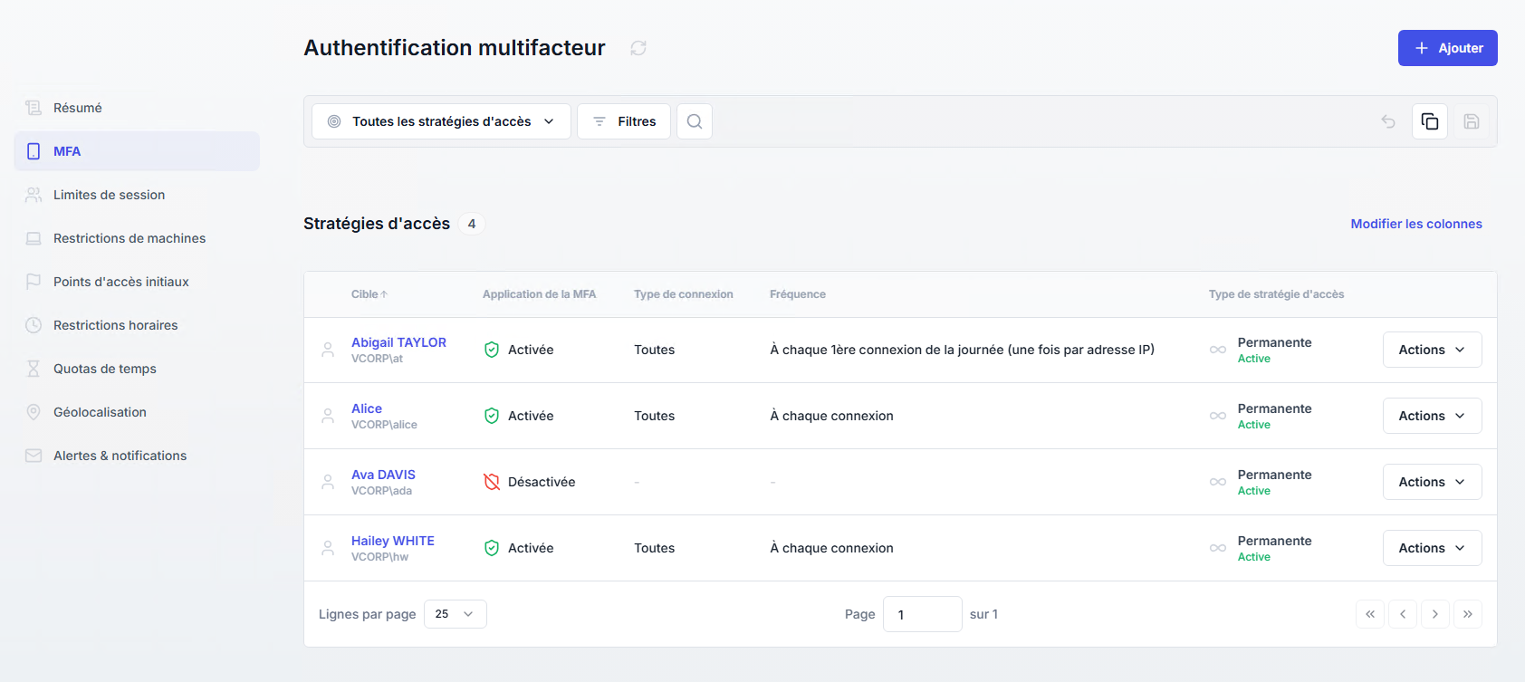The height and width of the screenshot is (682, 1525).
Task: Open Toutes les stratégies d'accès dropdown
Action: [441, 121]
